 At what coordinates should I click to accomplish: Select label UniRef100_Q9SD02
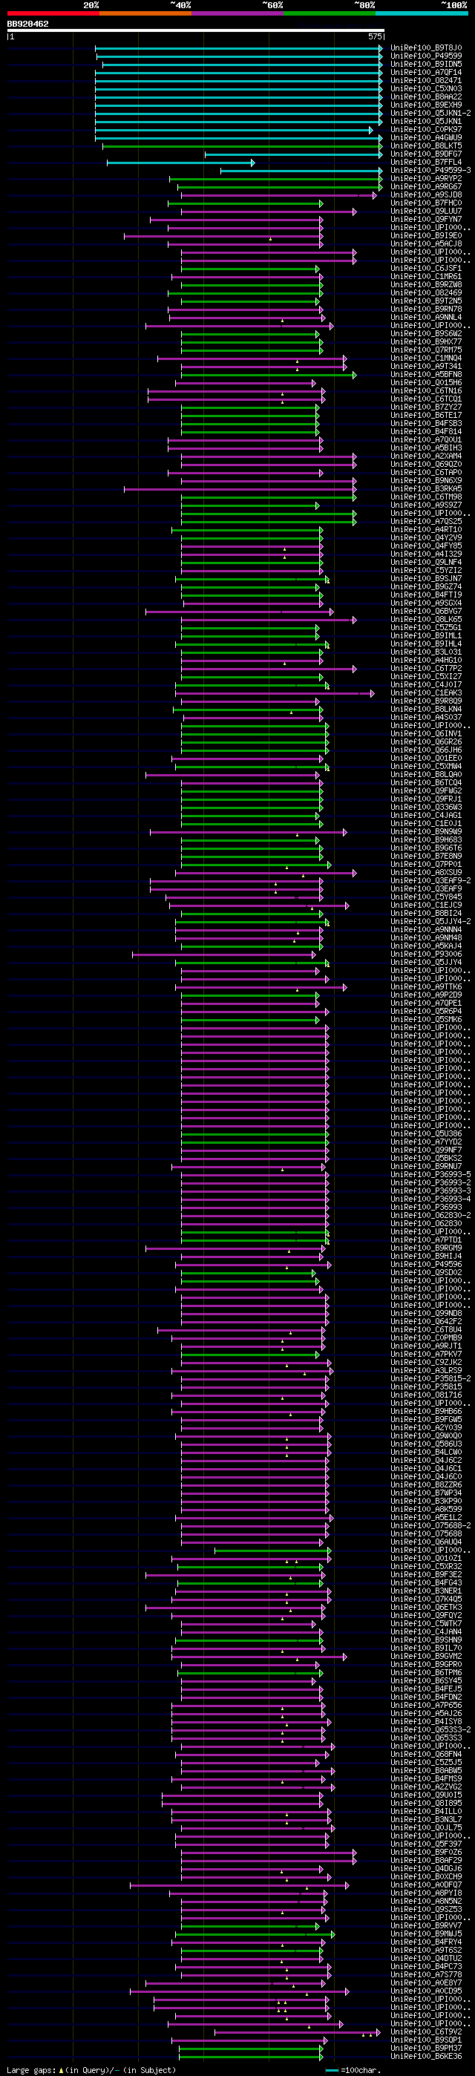point(427,1272)
